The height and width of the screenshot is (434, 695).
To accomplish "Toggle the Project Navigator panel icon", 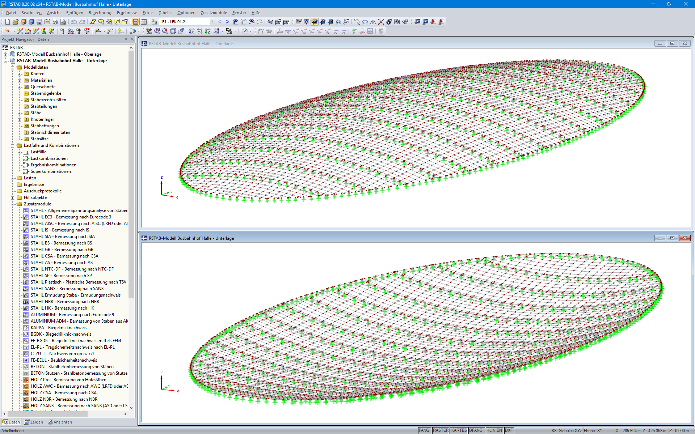I will [136, 22].
